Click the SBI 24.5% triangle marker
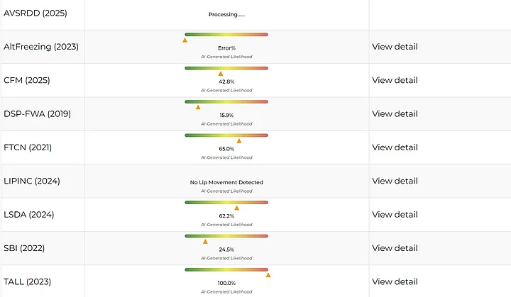 [x=205, y=241]
